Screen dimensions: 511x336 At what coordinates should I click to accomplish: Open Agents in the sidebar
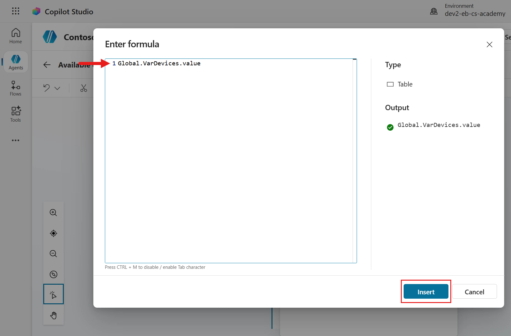click(16, 62)
